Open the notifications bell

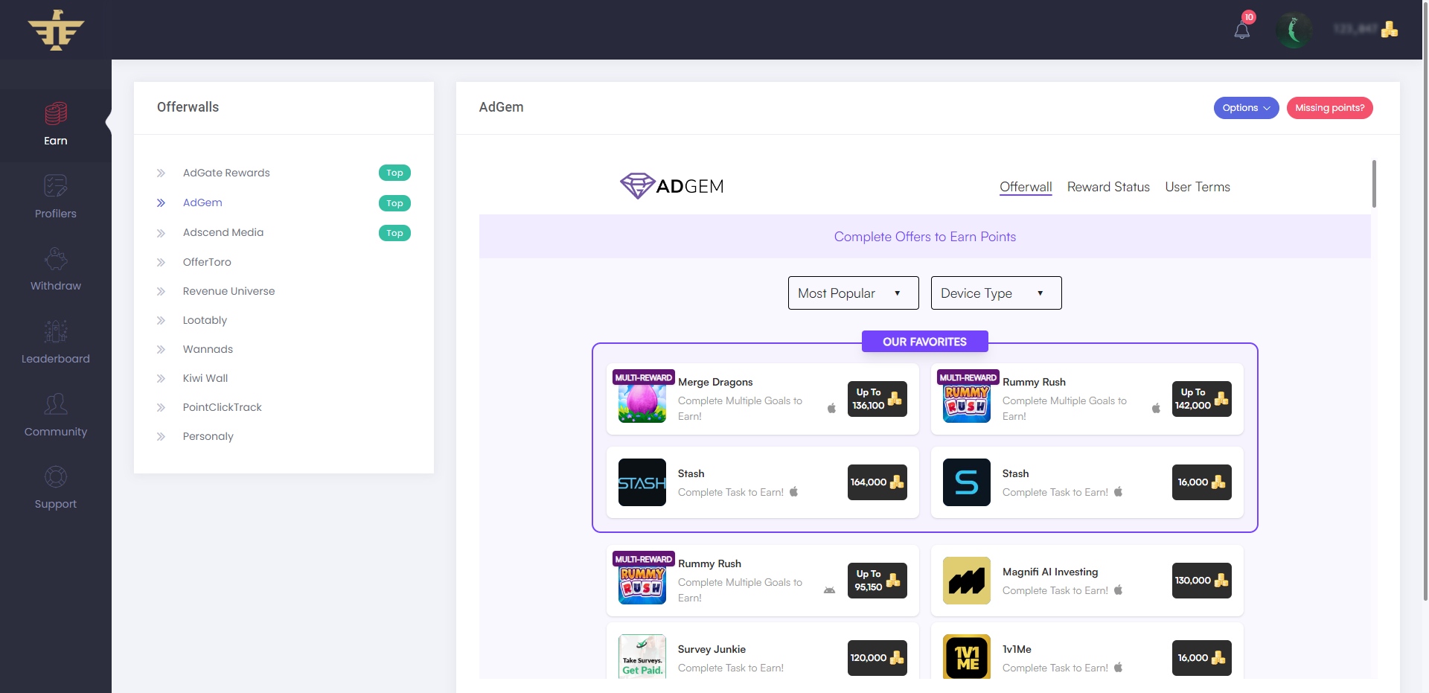tap(1241, 31)
